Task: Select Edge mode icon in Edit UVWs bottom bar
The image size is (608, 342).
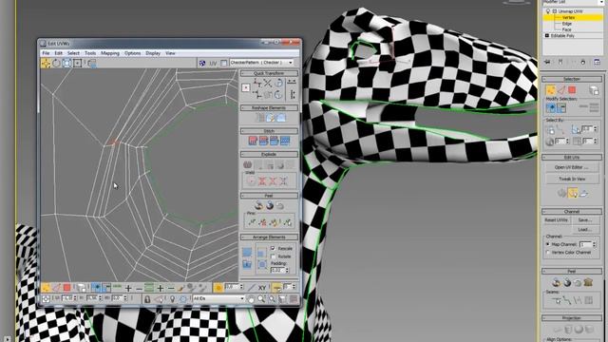Action: click(57, 288)
